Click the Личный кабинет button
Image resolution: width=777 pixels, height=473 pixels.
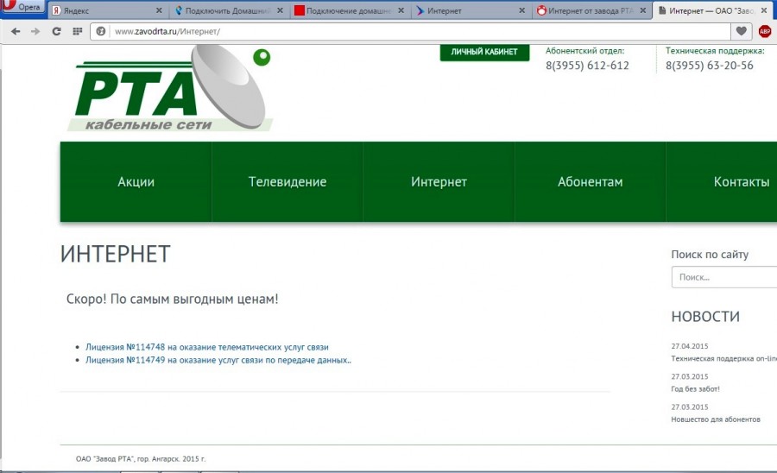click(x=484, y=52)
